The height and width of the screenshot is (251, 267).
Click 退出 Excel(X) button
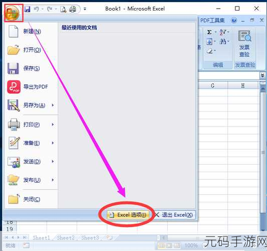click(x=174, y=215)
